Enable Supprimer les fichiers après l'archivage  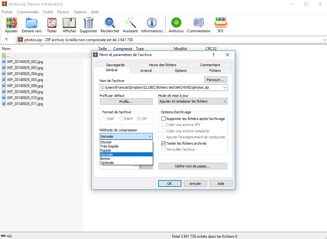pos(164,119)
